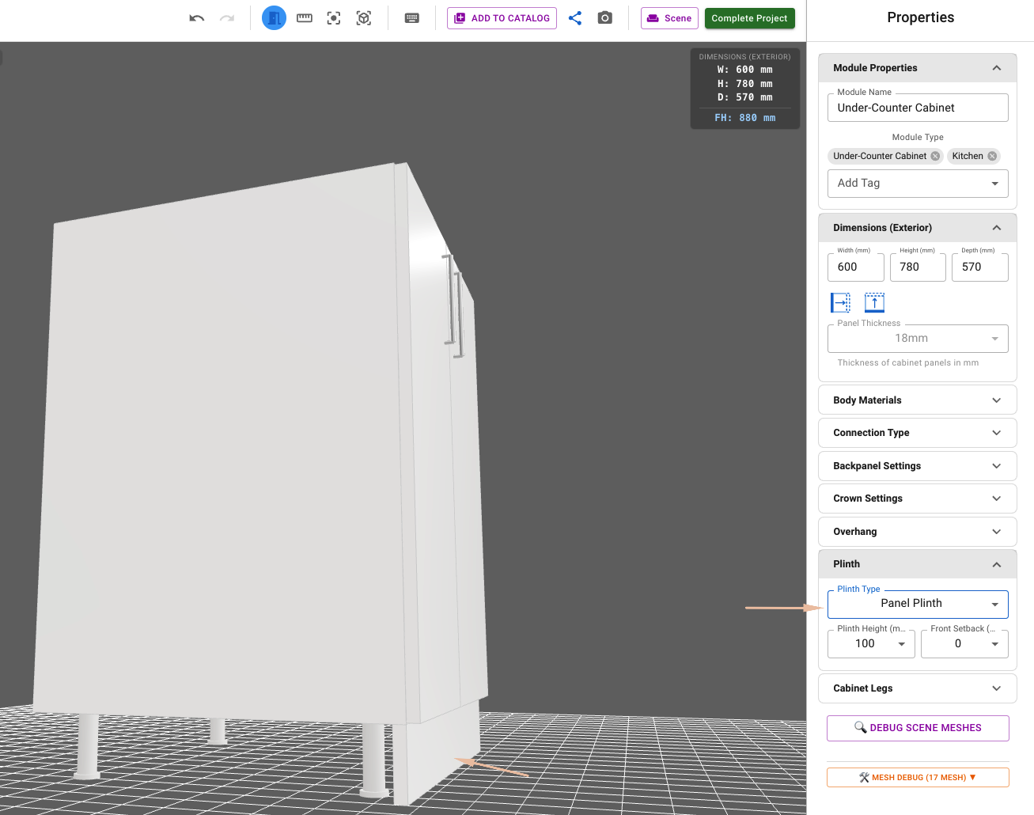Click 'Thickness of cabinet panels in mm' hint
Screen dimensions: 1034x815
(x=908, y=363)
